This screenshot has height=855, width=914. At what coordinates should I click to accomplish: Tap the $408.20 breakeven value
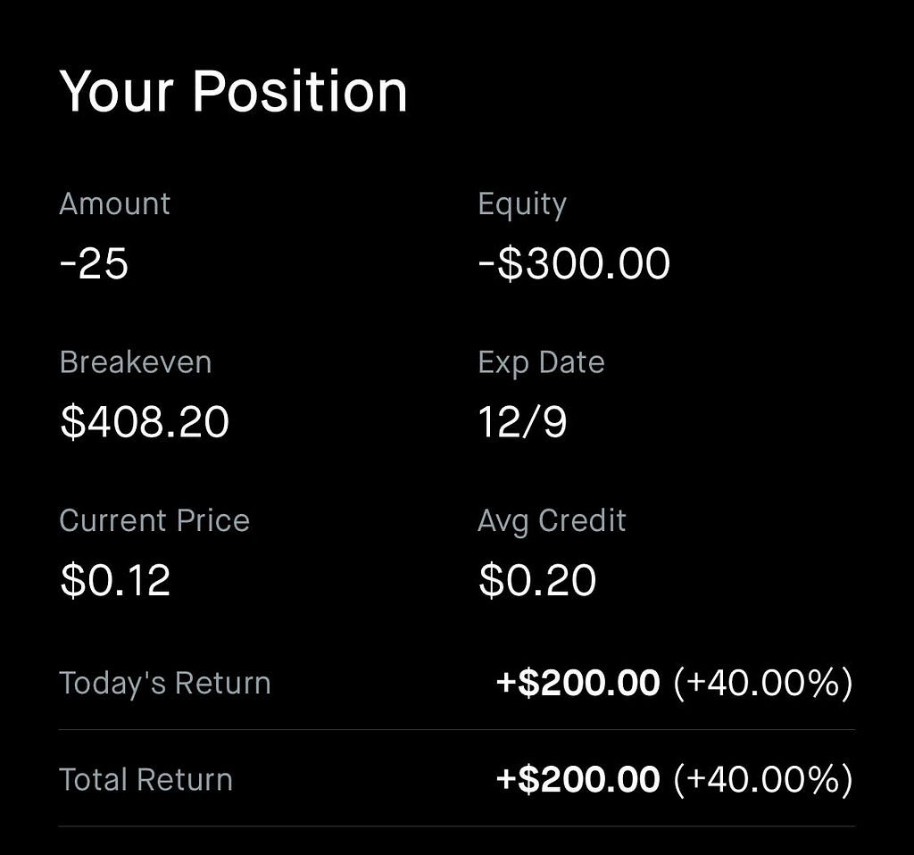tap(145, 421)
